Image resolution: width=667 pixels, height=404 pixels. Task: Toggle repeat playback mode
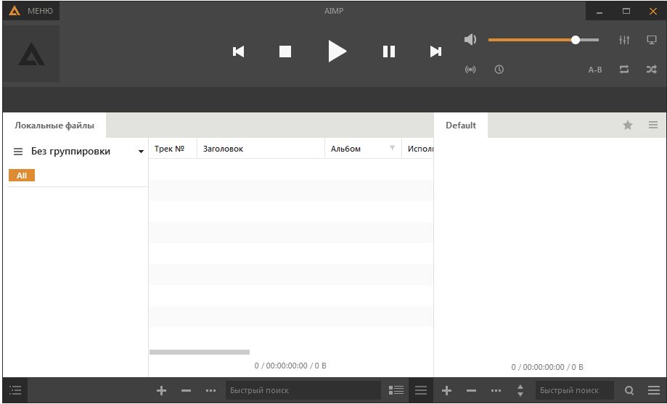click(624, 70)
